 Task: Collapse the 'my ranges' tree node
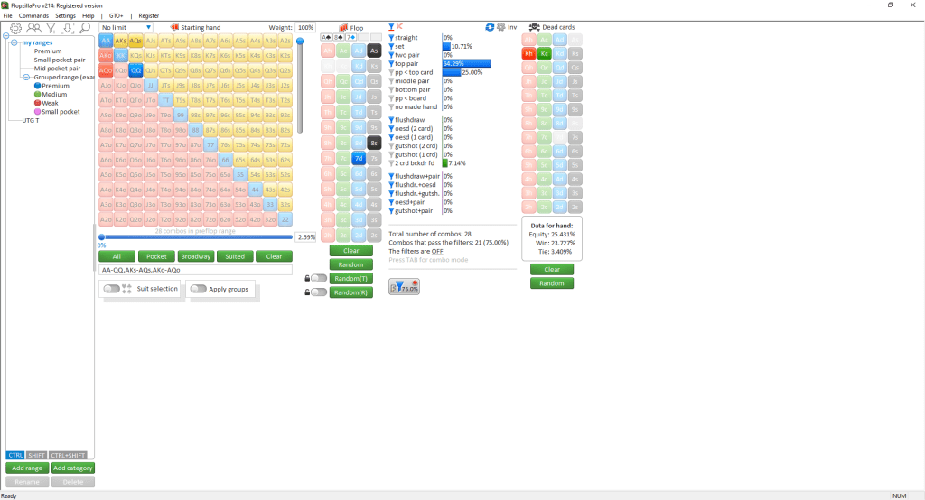click(x=13, y=43)
